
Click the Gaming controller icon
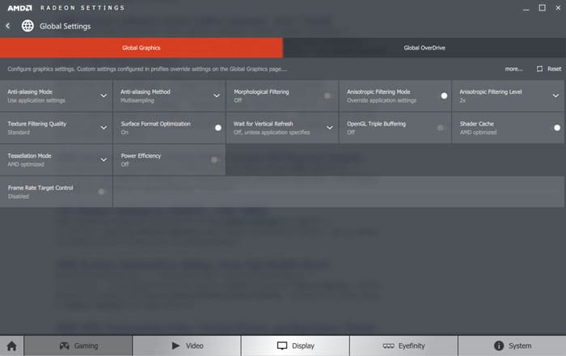coord(64,345)
